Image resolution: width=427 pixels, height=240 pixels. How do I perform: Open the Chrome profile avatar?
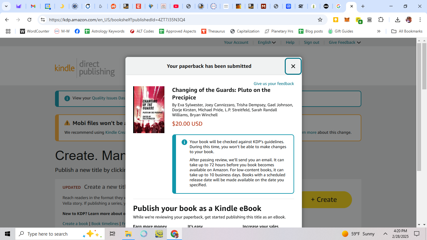pos(409,20)
